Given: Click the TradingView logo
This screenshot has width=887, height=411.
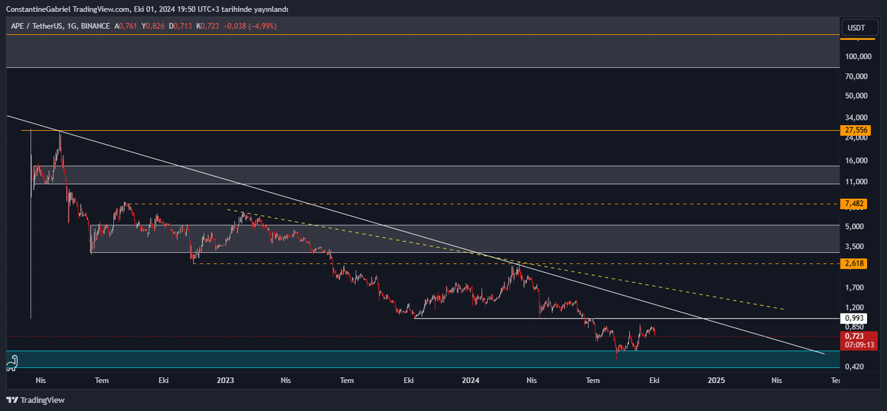Looking at the screenshot, I should 35,399.
